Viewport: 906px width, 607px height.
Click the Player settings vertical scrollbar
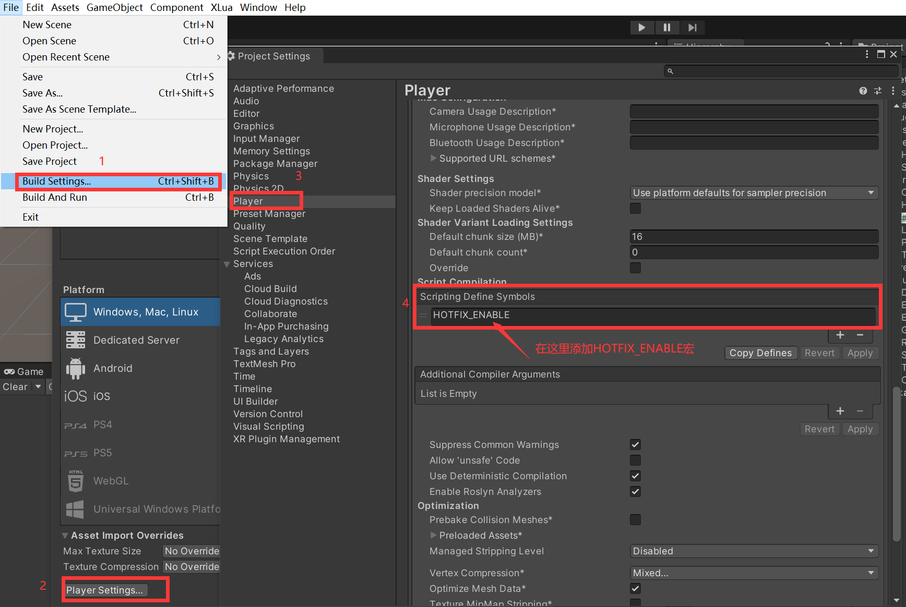click(x=897, y=464)
